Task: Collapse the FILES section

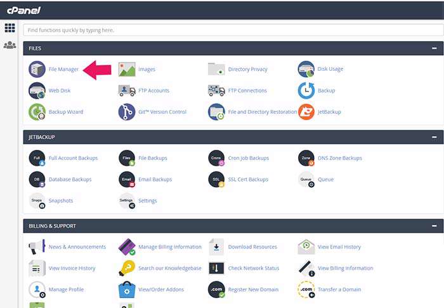Action: (x=434, y=48)
